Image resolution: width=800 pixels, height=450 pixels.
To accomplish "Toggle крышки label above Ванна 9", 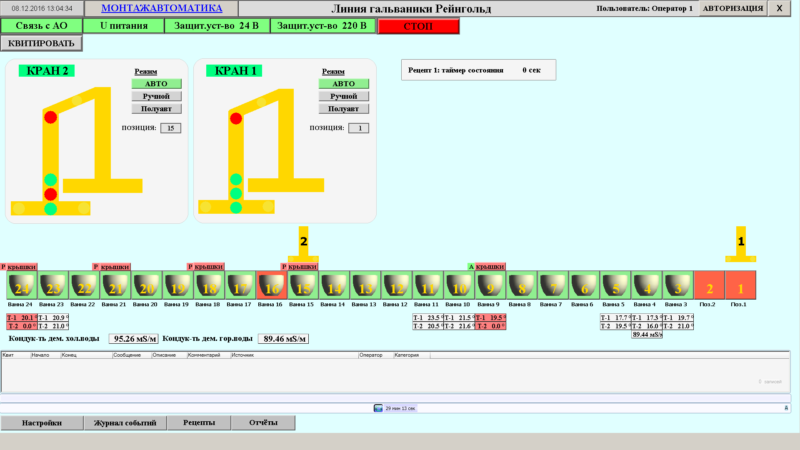I will 490,267.
